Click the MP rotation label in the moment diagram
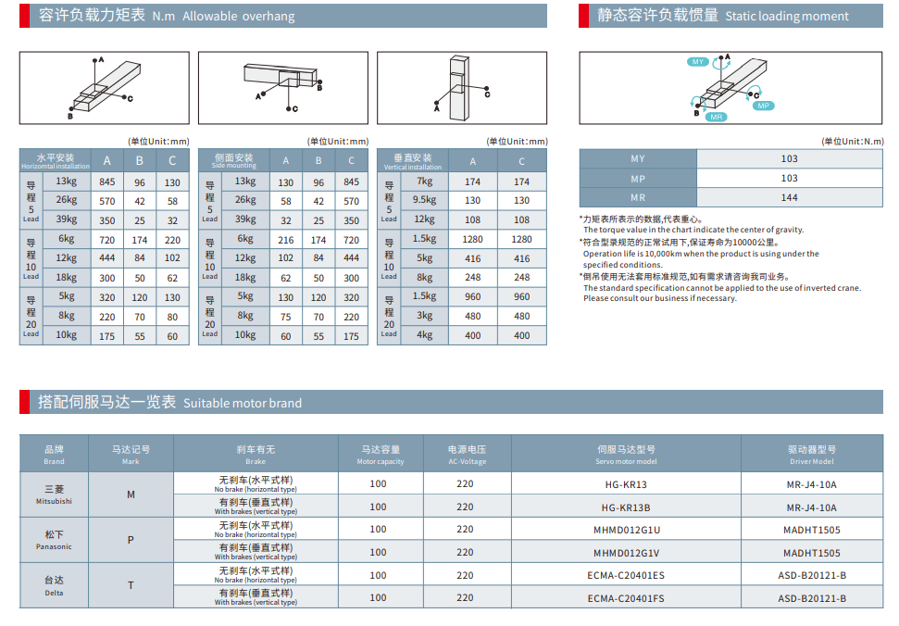The width and height of the screenshot is (899, 626). 762,106
